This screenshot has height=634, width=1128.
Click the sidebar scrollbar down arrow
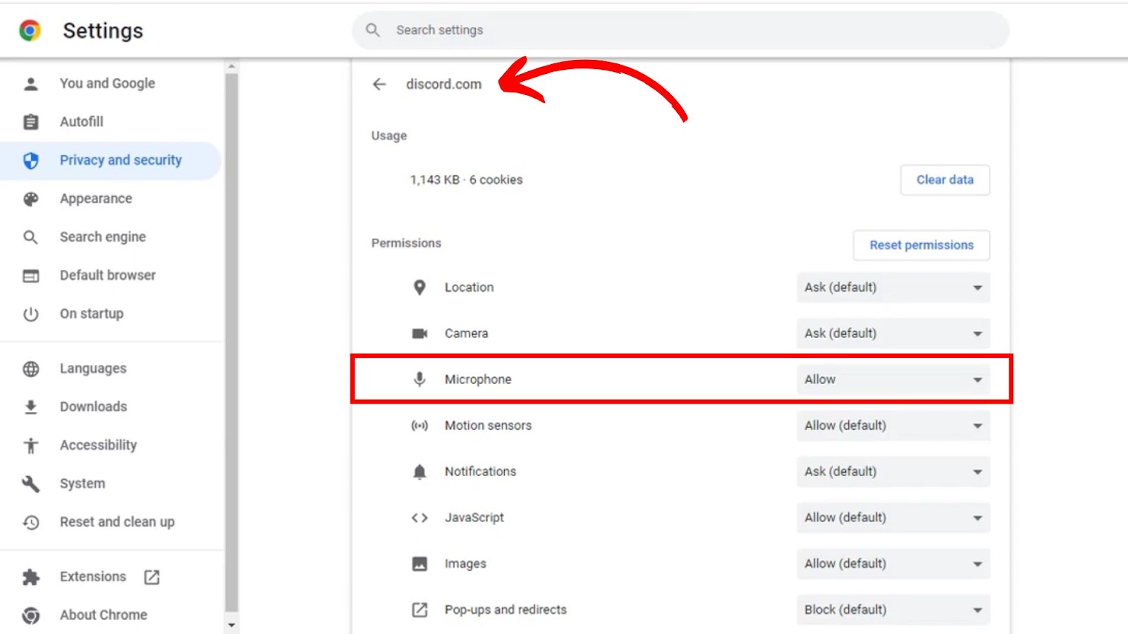coord(231,625)
